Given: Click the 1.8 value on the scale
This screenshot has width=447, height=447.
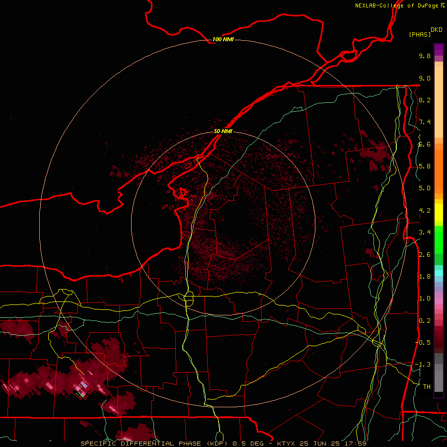Looking at the screenshot, I should [x=425, y=277].
